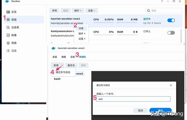Turn off the henrist-zerotier-one1 container switch

[x=171, y=20]
